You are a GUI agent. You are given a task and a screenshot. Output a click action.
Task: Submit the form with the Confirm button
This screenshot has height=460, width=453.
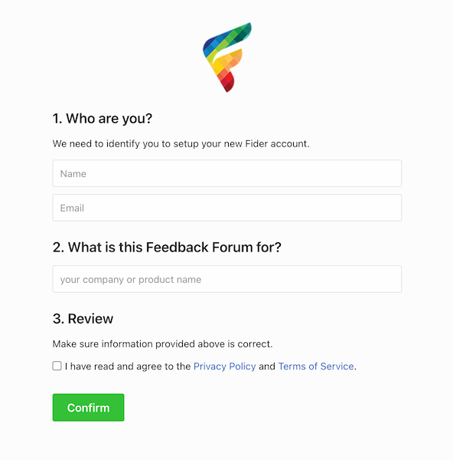coord(88,408)
